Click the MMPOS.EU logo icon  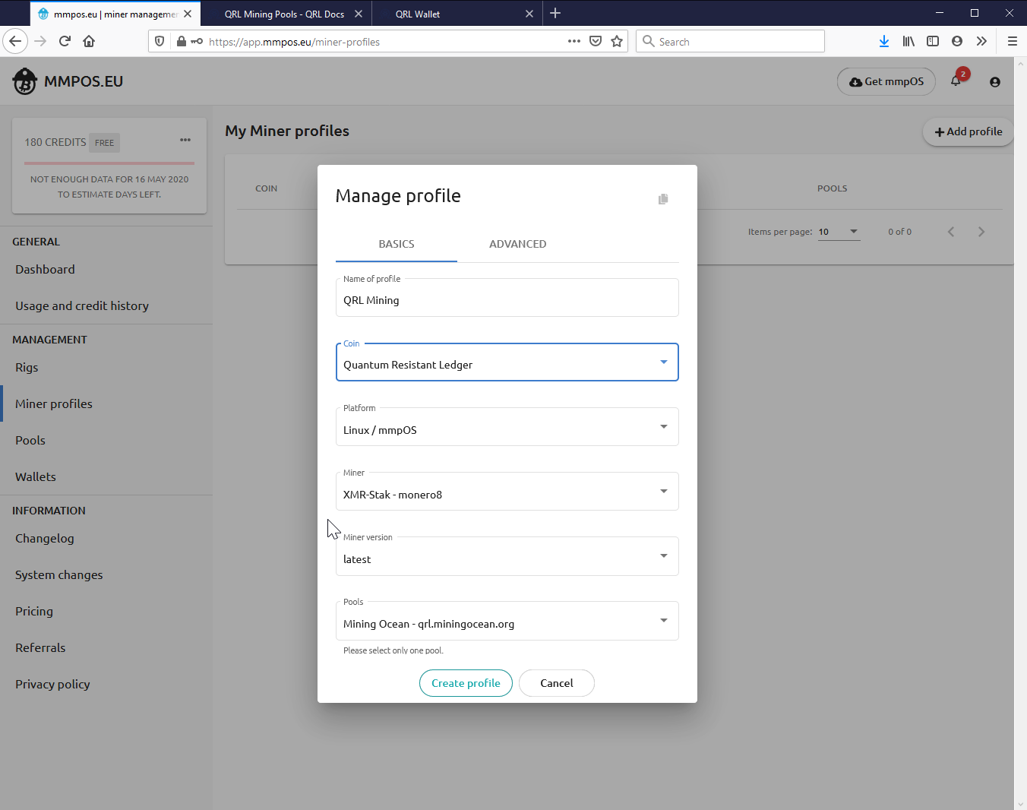25,81
